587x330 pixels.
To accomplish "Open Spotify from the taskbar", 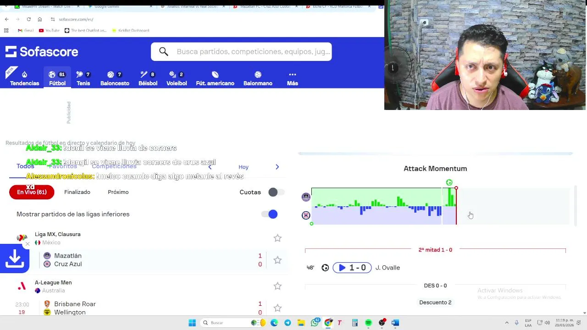I will point(368,323).
